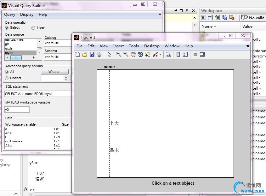The image size is (266, 196).
Task: Choose the Select data operation radio button
Action: click(7, 27)
